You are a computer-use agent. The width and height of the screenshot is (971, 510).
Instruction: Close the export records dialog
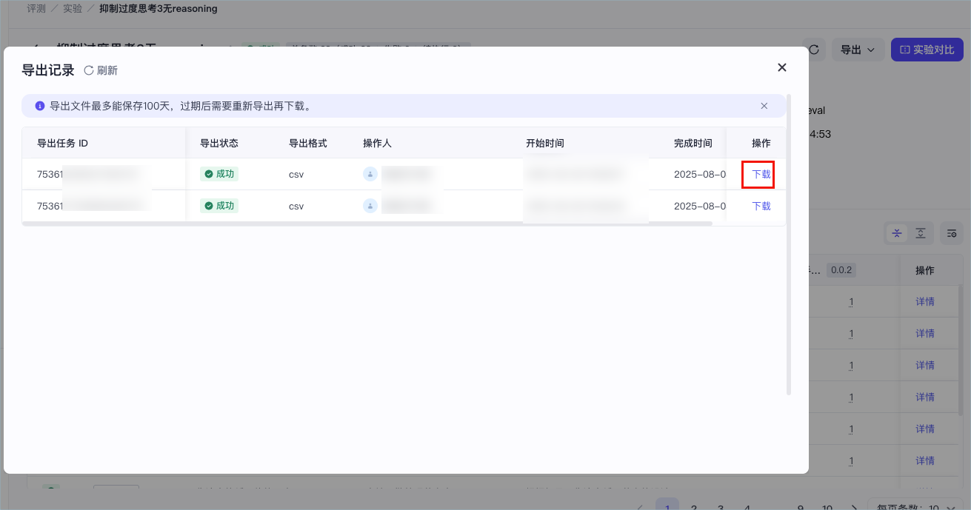point(781,67)
